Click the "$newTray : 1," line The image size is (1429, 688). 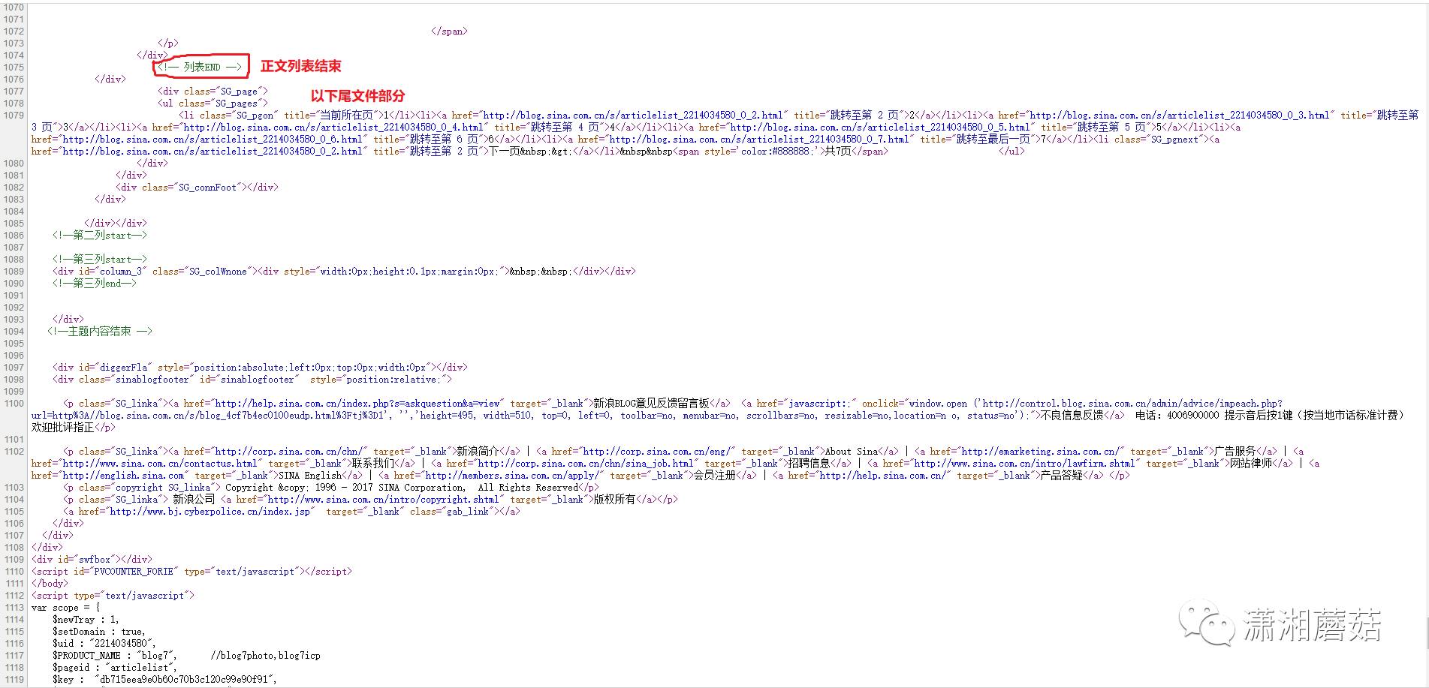click(86, 620)
